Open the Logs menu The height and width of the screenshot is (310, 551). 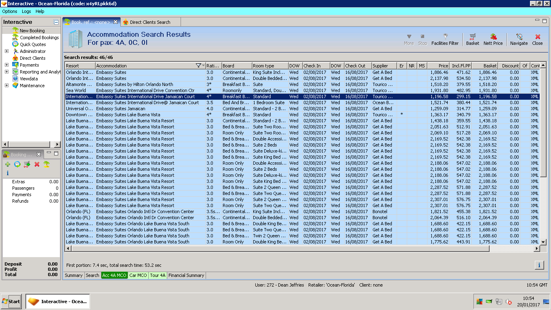[x=26, y=11]
